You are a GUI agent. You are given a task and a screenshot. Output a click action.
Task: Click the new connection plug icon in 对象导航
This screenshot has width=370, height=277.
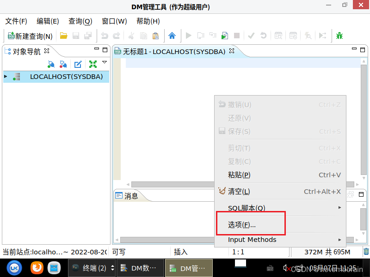click(x=50, y=64)
